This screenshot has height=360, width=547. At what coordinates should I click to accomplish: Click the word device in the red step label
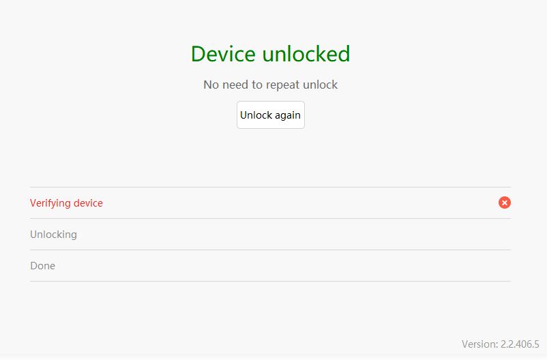pos(88,203)
